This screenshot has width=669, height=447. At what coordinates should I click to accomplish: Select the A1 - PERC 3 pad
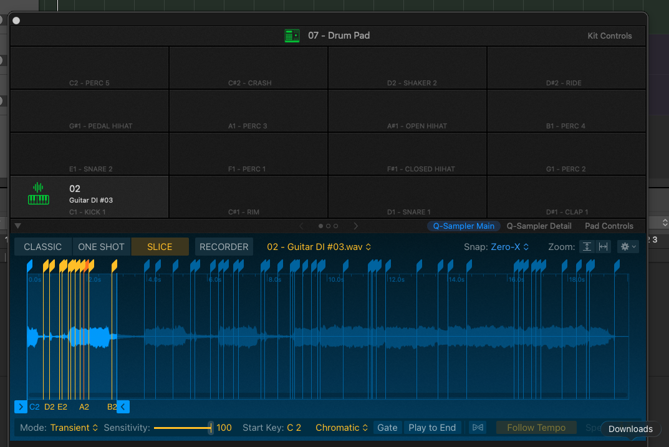(x=249, y=111)
